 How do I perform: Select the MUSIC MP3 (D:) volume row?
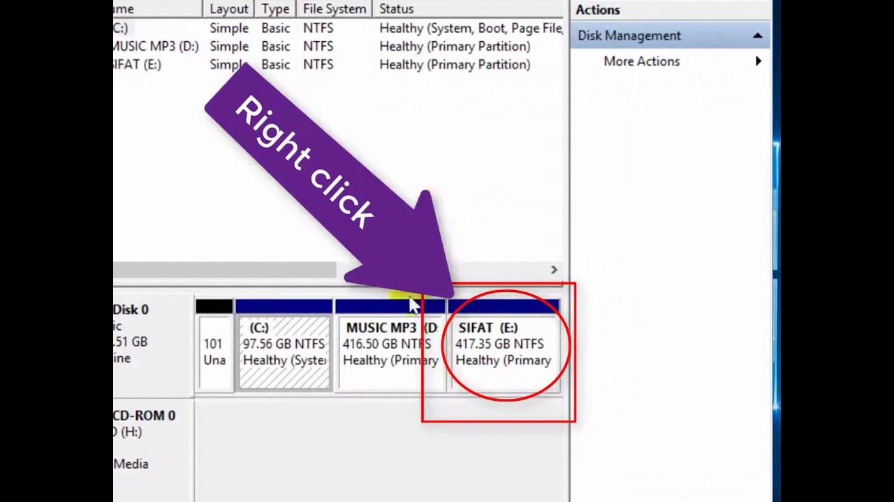[x=338, y=46]
